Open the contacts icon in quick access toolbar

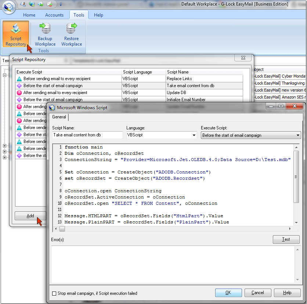click(23, 4)
